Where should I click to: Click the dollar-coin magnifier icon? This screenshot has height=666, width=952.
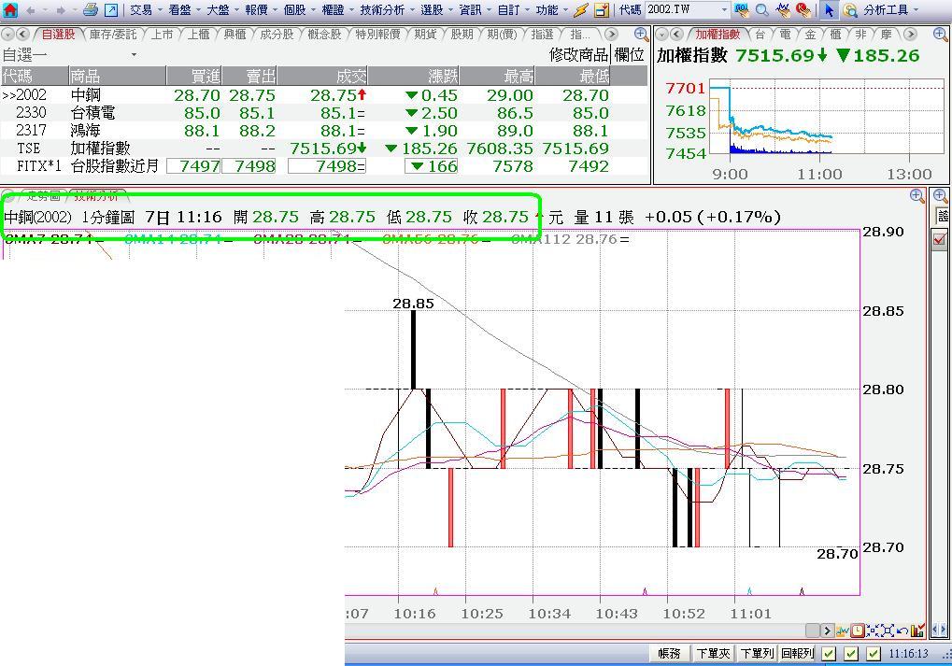tap(850, 9)
